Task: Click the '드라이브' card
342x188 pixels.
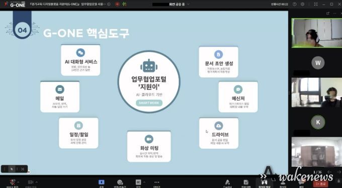Action: coord(219,133)
